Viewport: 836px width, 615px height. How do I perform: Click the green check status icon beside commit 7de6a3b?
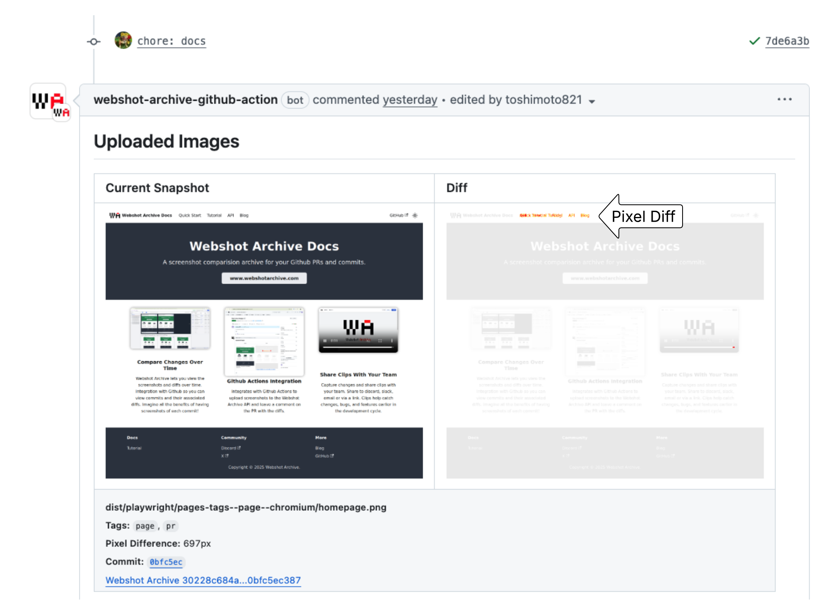754,41
